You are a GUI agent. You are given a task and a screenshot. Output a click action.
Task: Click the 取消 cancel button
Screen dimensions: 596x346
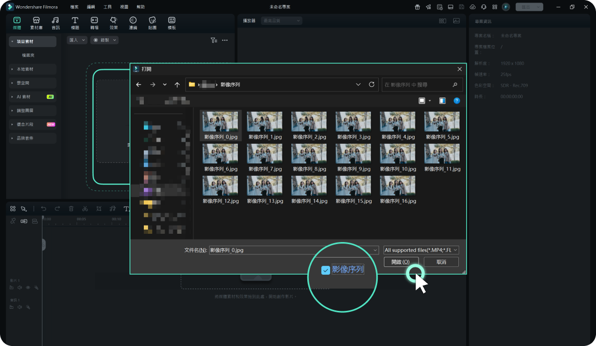[x=441, y=262]
